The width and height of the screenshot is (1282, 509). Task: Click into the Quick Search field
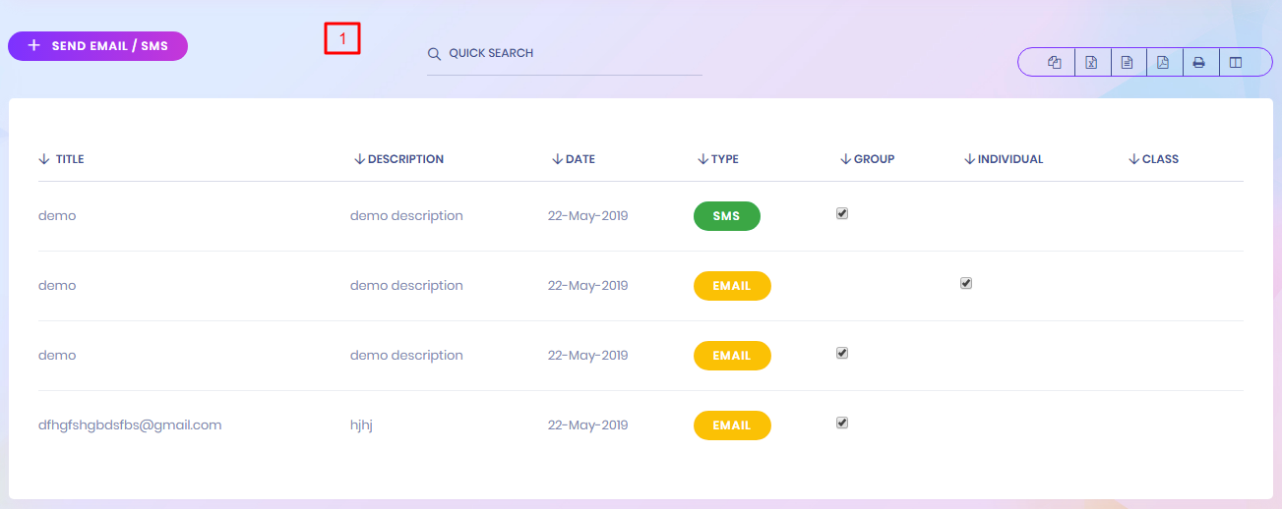571,54
